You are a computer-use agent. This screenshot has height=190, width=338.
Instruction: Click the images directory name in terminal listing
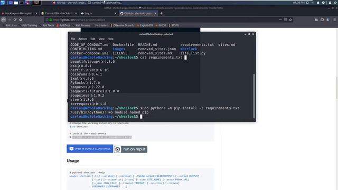[x=119, y=49]
